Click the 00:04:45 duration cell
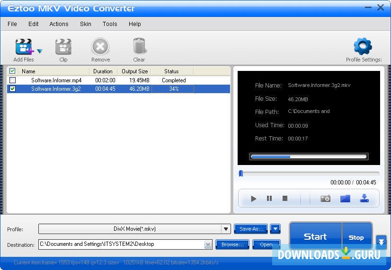This screenshot has width=391, height=270. pyautogui.click(x=105, y=89)
